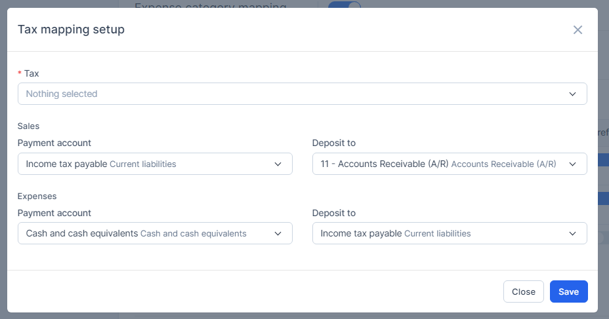Click chevron of Sales Deposit to selector
609x319 pixels.
[572, 164]
